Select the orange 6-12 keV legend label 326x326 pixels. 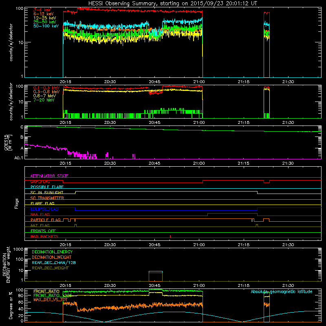[44, 14]
